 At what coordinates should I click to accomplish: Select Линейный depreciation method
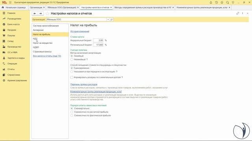[x=72, y=56]
